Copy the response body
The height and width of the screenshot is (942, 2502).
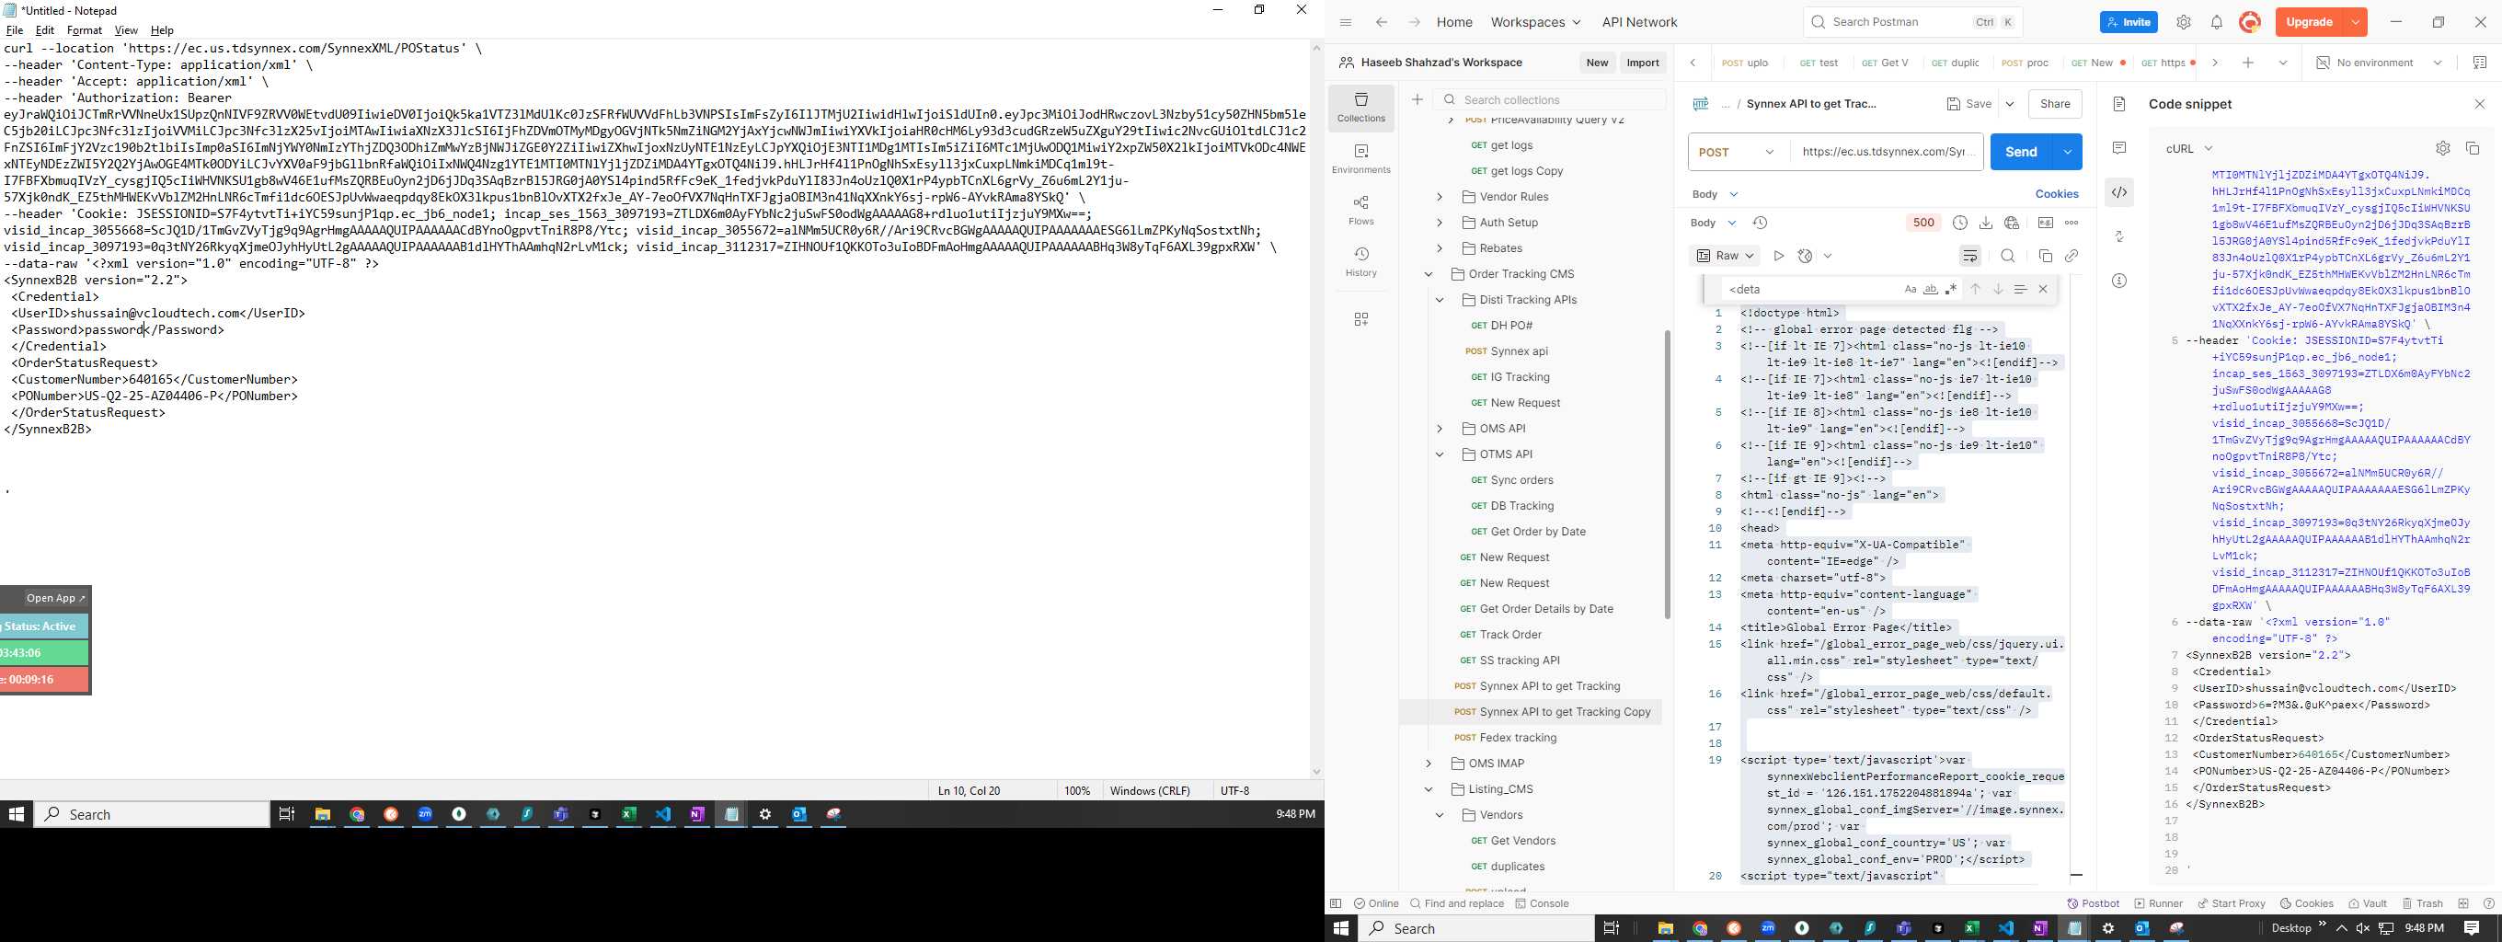pyautogui.click(x=2046, y=256)
